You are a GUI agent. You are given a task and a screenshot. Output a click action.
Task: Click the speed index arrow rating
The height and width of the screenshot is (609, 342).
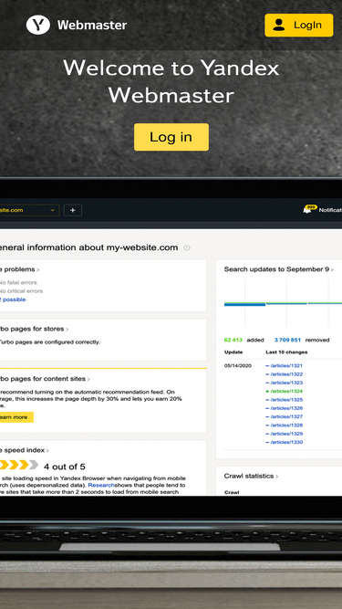(18, 465)
